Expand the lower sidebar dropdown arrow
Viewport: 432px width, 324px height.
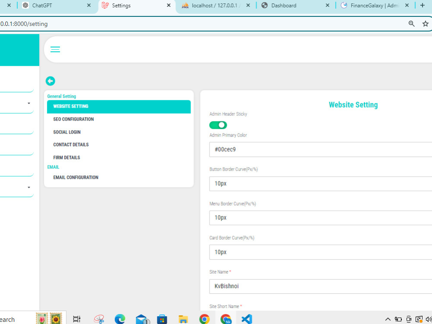[x=29, y=187]
